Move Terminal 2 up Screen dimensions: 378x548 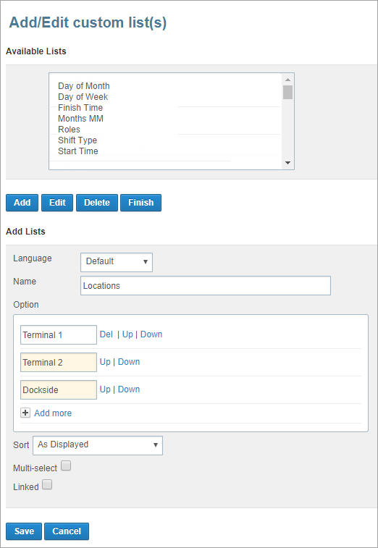point(105,362)
